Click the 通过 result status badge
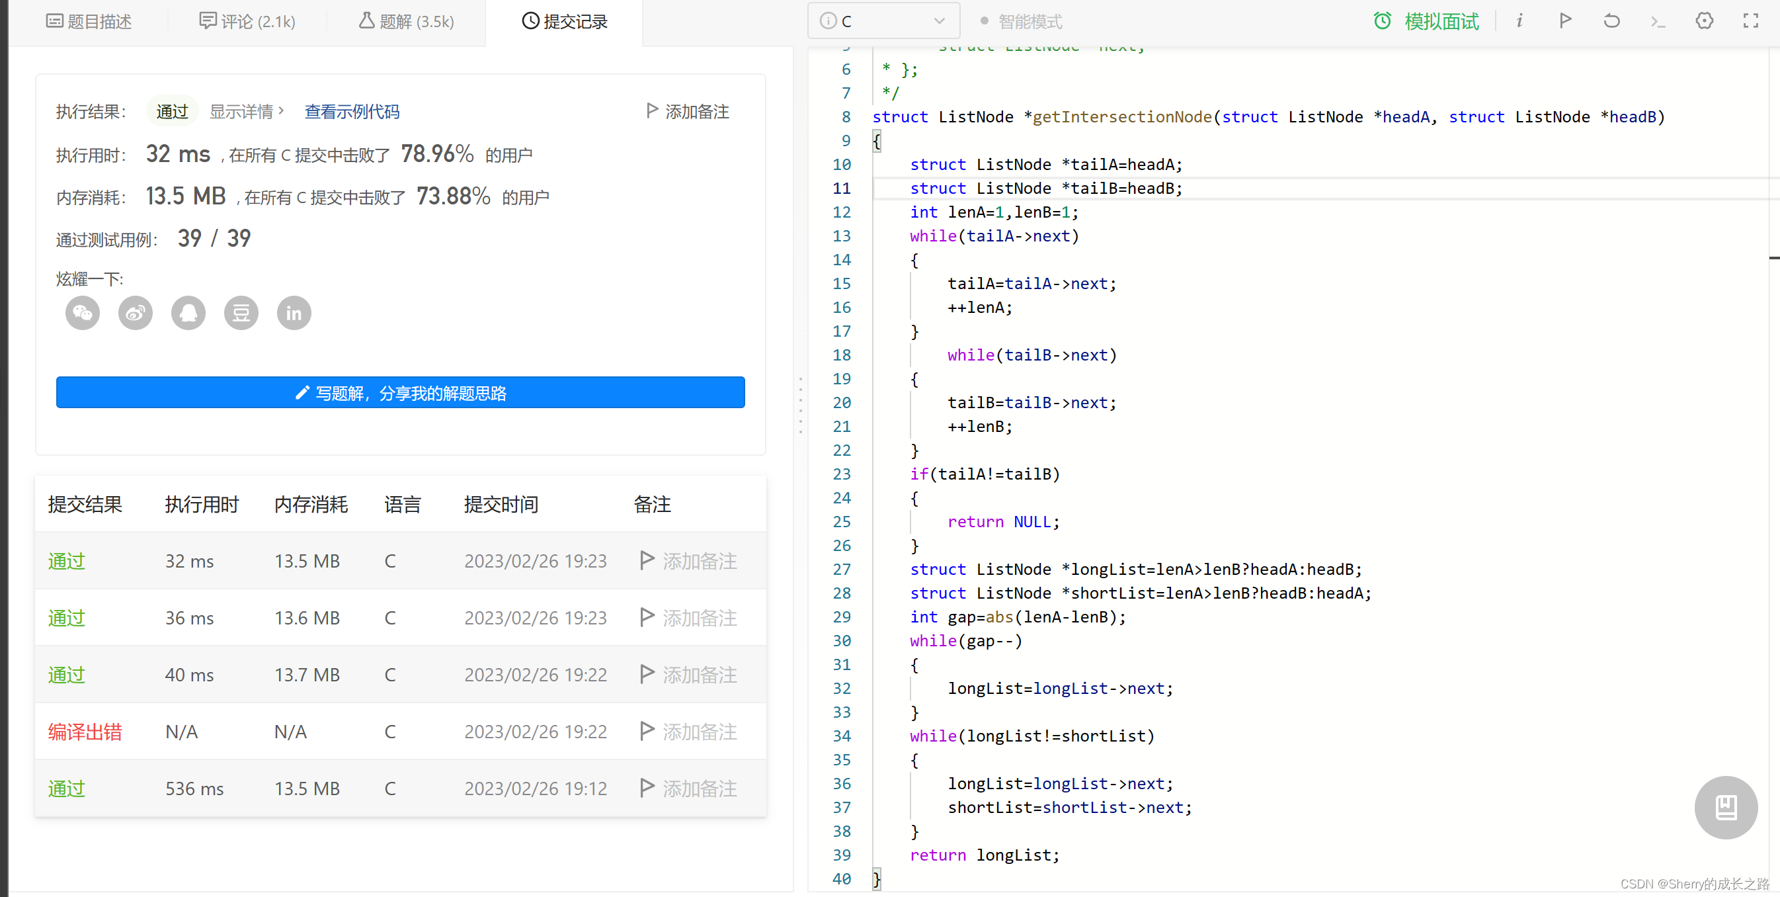This screenshot has width=1780, height=897. (x=172, y=111)
